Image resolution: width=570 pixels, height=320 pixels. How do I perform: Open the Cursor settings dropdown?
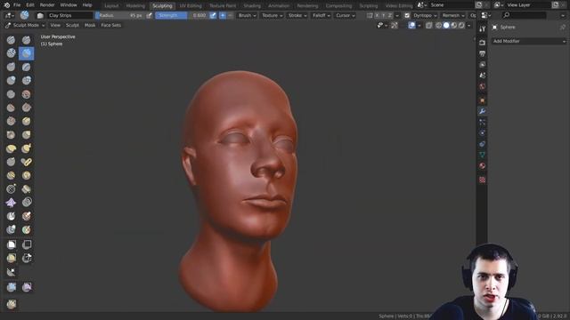pyautogui.click(x=345, y=15)
